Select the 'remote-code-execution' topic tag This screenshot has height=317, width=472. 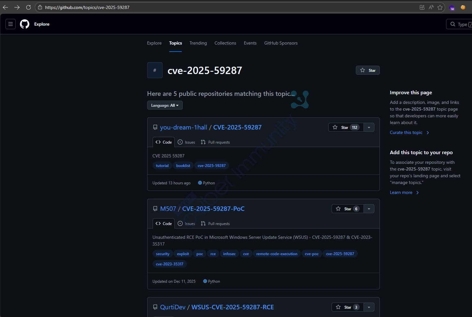(277, 254)
